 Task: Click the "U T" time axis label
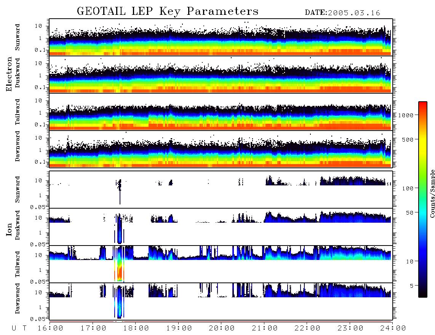click(19, 329)
